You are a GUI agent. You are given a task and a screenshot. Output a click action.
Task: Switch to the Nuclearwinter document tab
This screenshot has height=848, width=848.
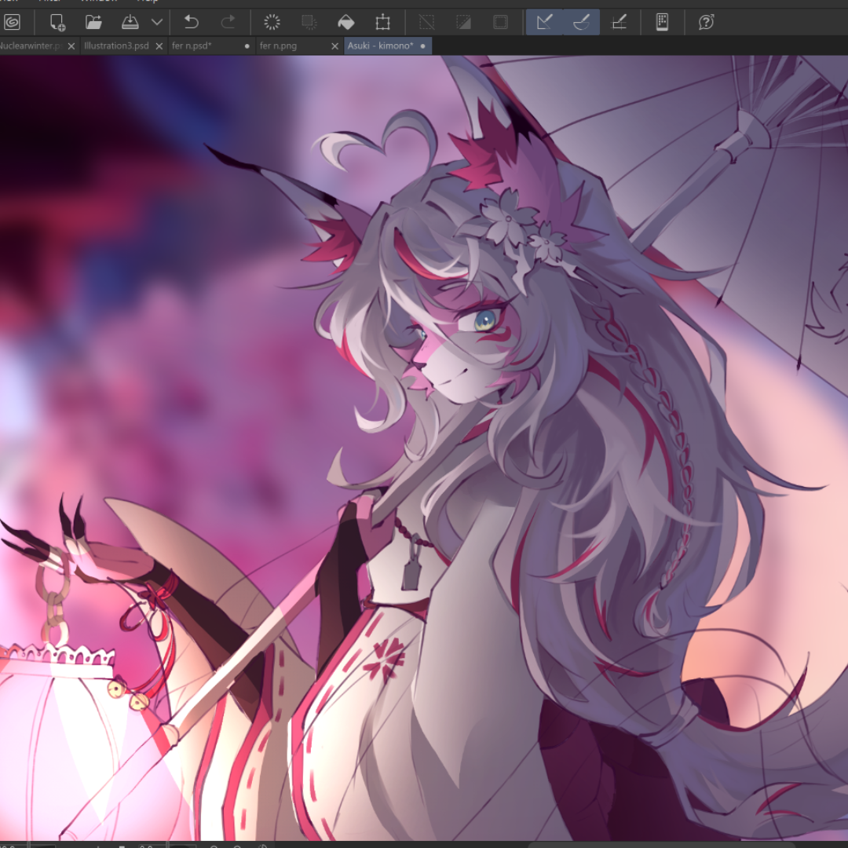point(31,46)
